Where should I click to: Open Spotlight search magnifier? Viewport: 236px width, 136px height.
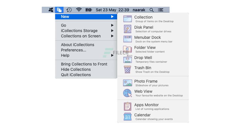click(x=152, y=10)
